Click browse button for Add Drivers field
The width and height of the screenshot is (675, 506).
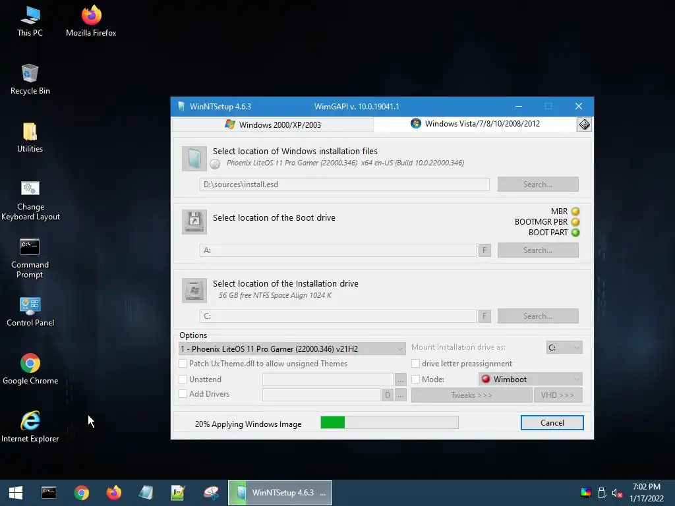click(400, 395)
